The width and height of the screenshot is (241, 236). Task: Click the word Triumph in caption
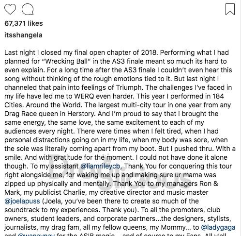point(130,87)
